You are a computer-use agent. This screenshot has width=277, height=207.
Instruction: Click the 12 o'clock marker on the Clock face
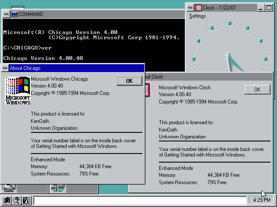click(x=229, y=23)
